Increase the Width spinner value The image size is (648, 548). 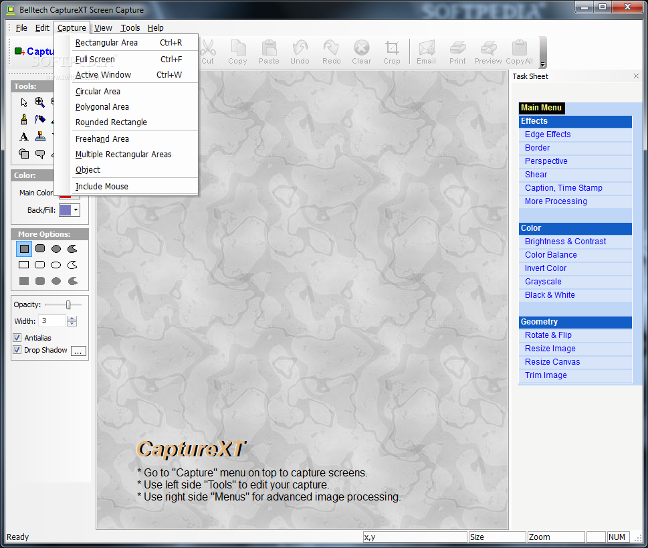(x=72, y=318)
